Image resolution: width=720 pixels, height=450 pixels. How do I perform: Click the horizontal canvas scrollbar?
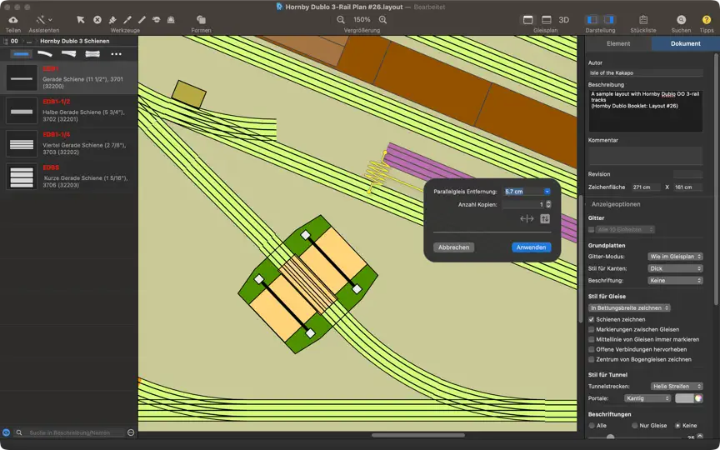418,435
